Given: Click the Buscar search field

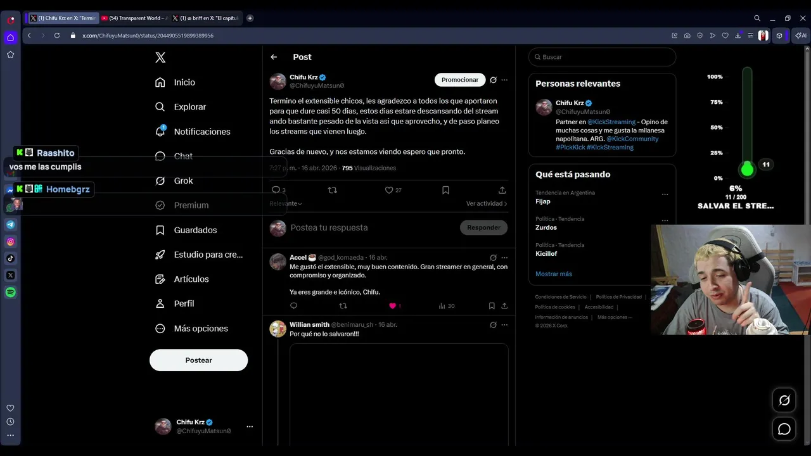Looking at the screenshot, I should pos(602,57).
